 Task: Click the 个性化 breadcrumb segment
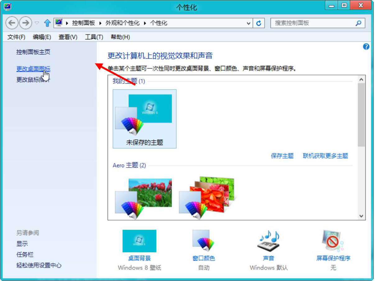[159, 23]
